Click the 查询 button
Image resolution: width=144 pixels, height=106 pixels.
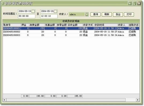coord(96,15)
